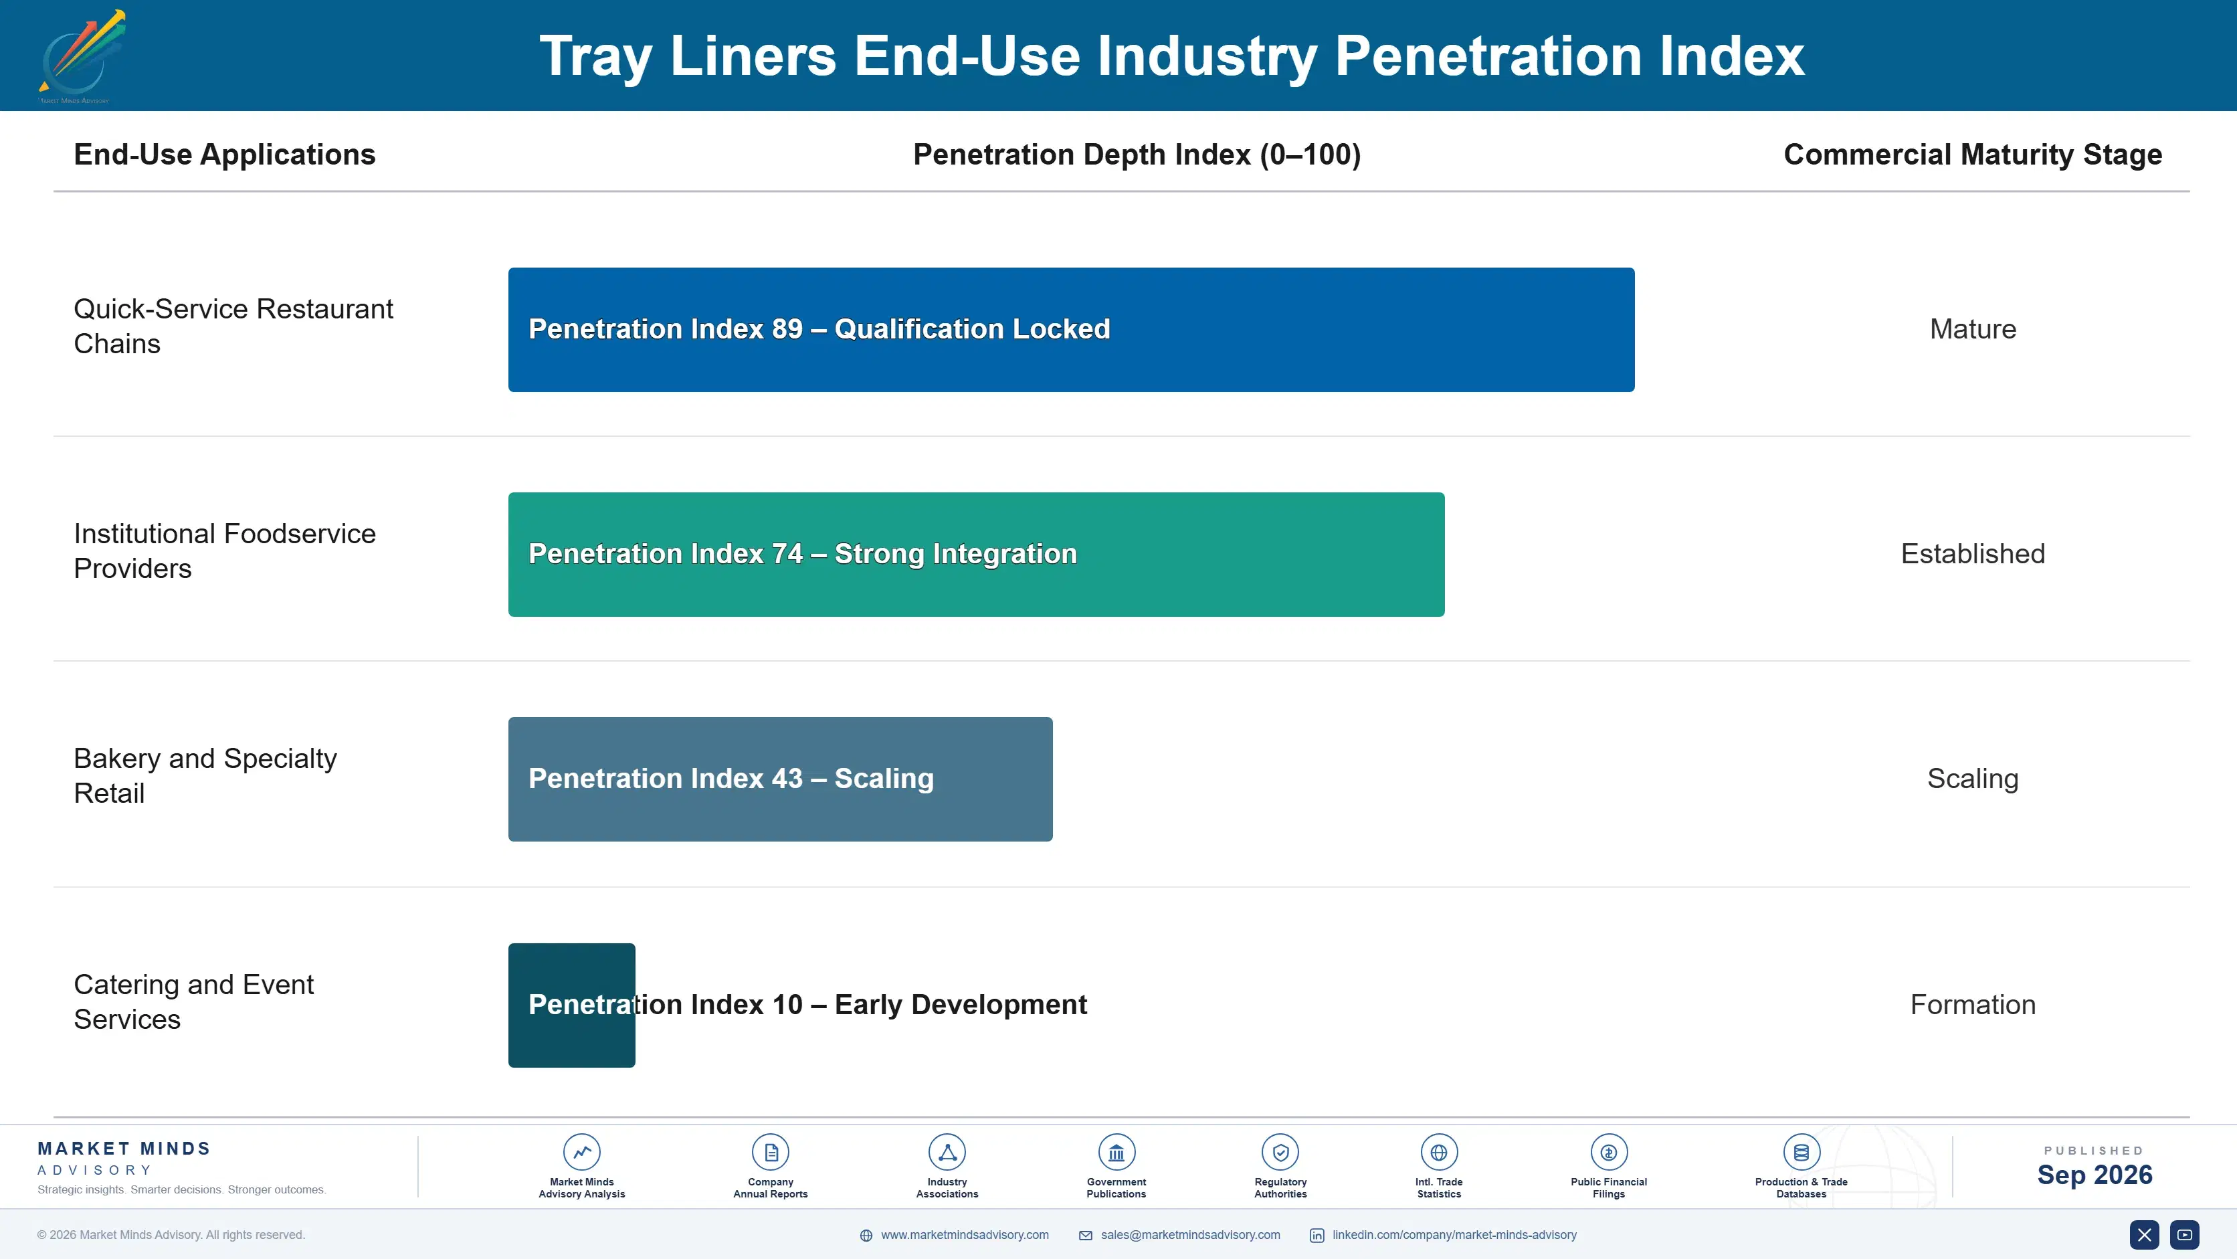Click the Penetration Depth Index (0–100) header

click(x=1137, y=155)
